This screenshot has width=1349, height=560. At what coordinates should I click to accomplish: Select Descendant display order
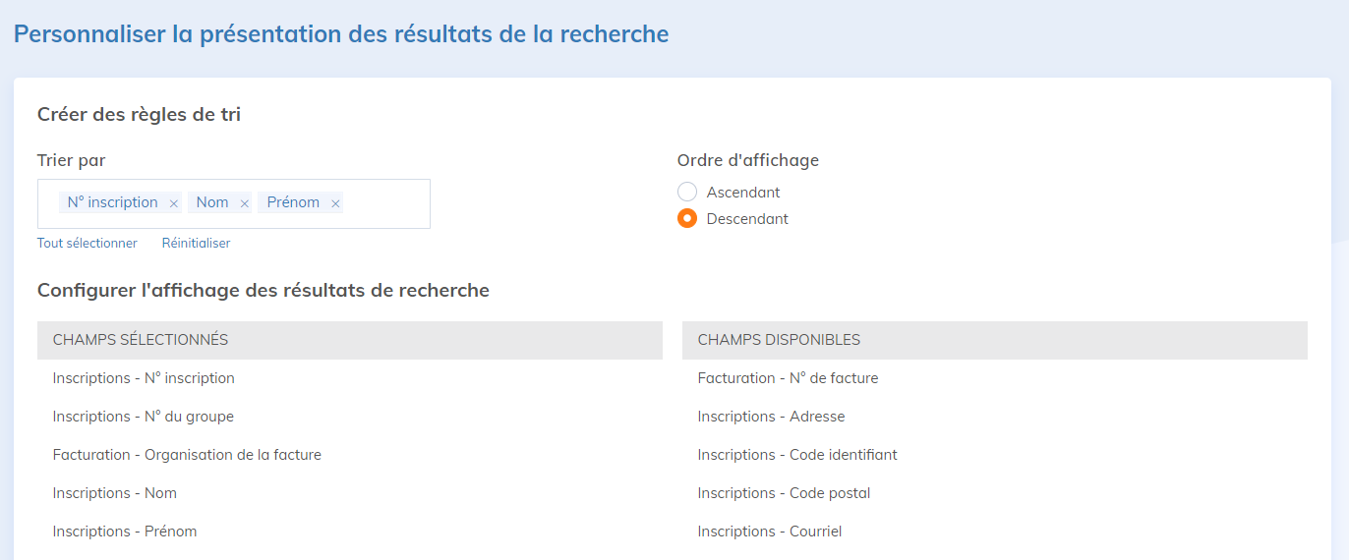[x=687, y=219]
